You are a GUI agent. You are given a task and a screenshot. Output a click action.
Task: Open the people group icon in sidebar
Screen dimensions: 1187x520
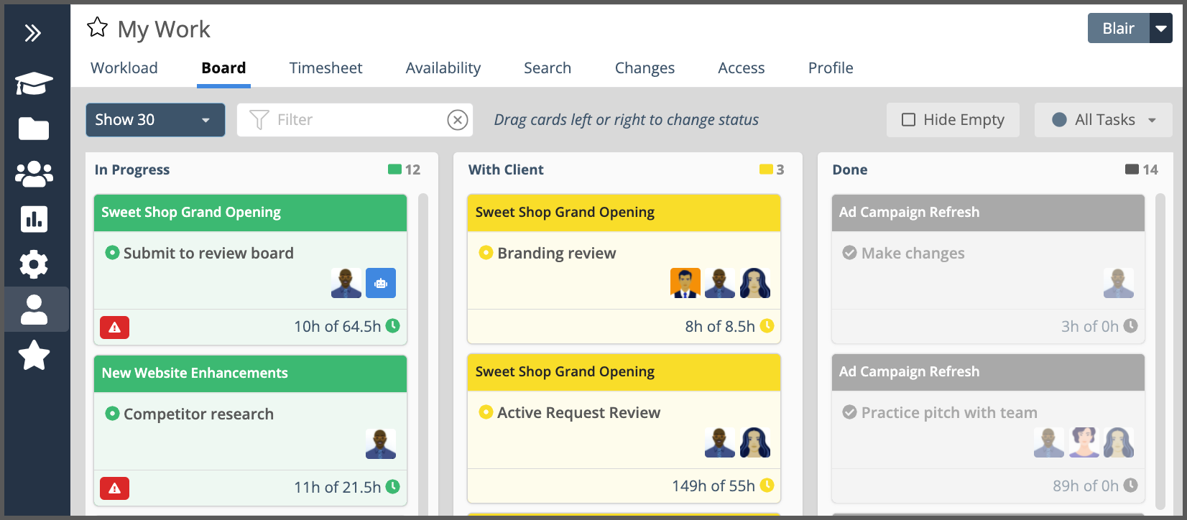(x=34, y=174)
